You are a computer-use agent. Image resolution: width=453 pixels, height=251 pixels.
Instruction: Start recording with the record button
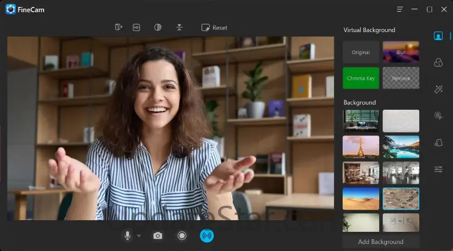pos(182,236)
